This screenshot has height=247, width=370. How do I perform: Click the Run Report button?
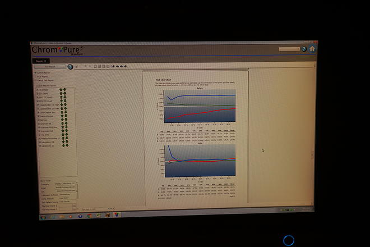pyautogui.click(x=50, y=67)
